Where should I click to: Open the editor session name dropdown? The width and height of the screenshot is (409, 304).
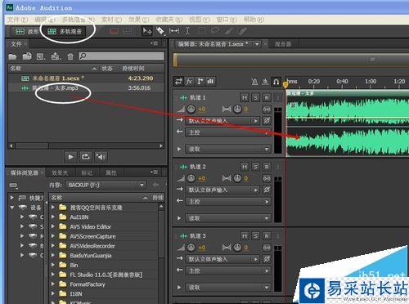pos(257,44)
